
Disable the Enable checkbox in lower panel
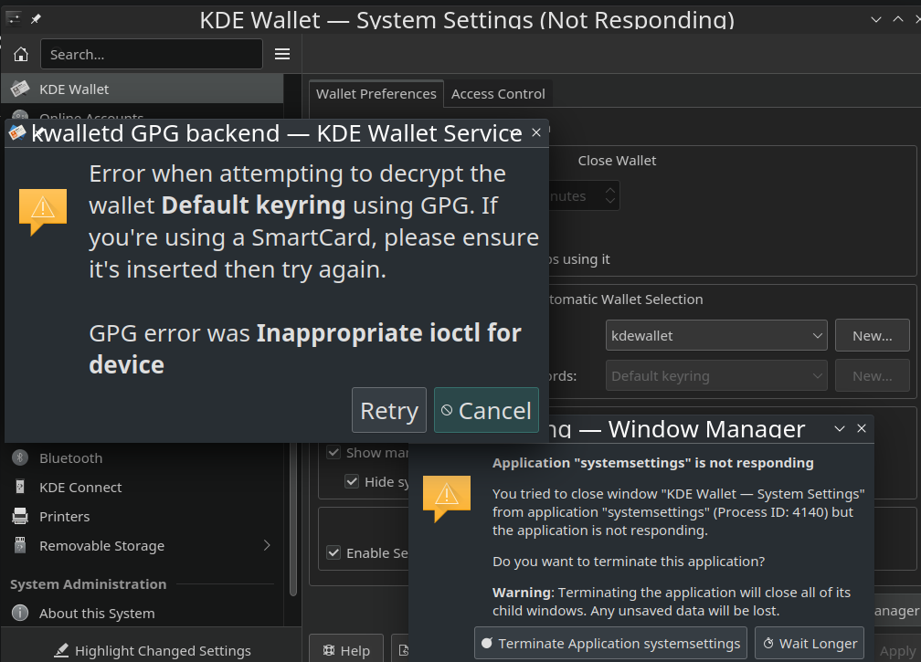tap(333, 552)
